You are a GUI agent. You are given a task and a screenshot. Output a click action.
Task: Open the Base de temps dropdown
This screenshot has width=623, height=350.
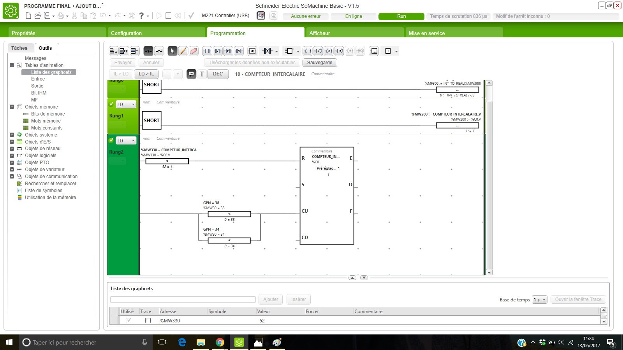pos(540,299)
